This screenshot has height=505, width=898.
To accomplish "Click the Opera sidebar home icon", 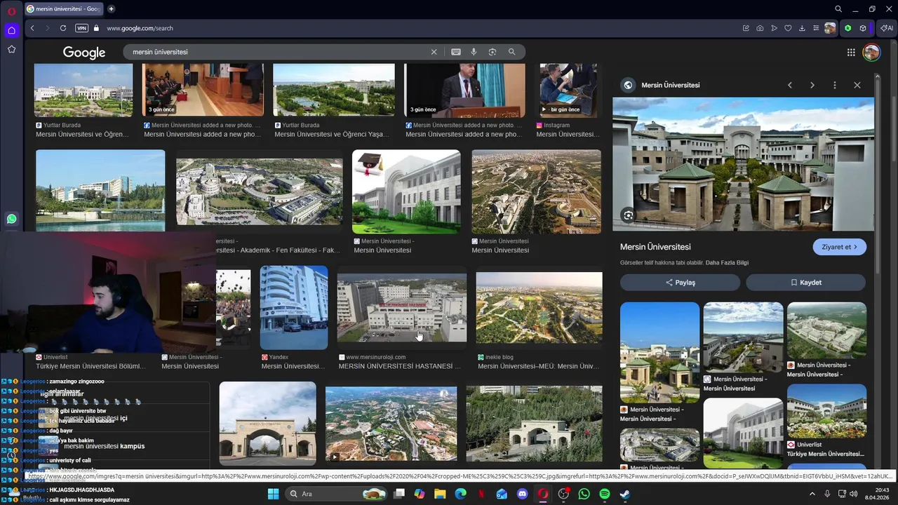I will coord(11,30).
